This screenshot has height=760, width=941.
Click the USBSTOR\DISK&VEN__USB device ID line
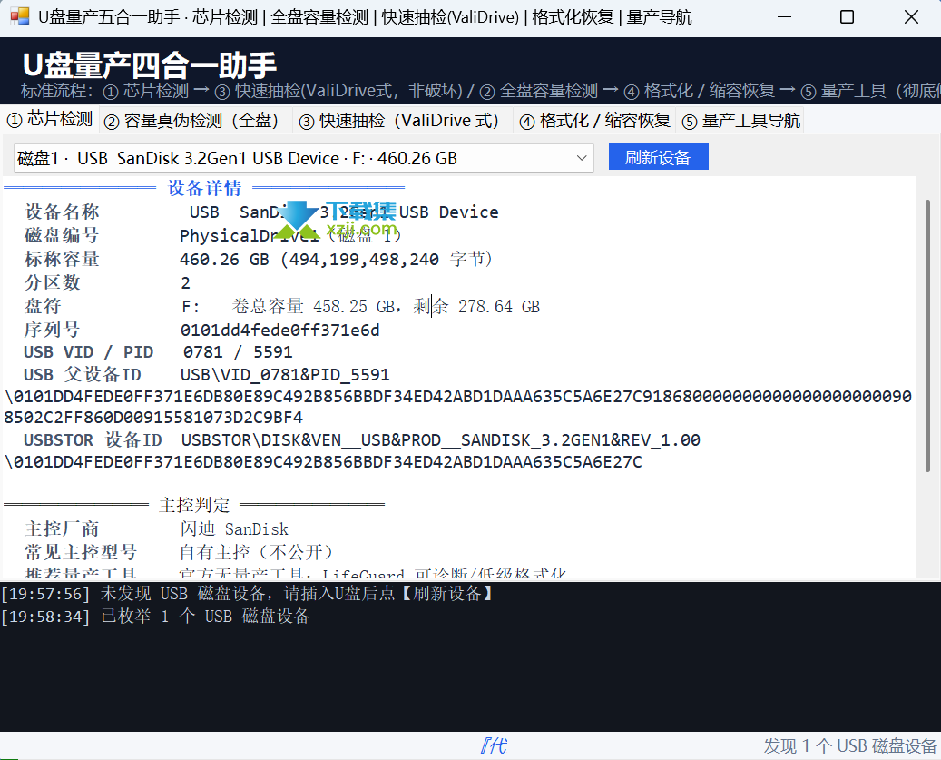pos(440,440)
